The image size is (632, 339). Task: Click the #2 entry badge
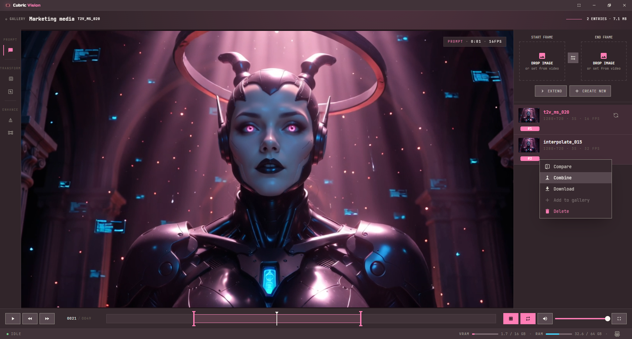click(x=530, y=159)
